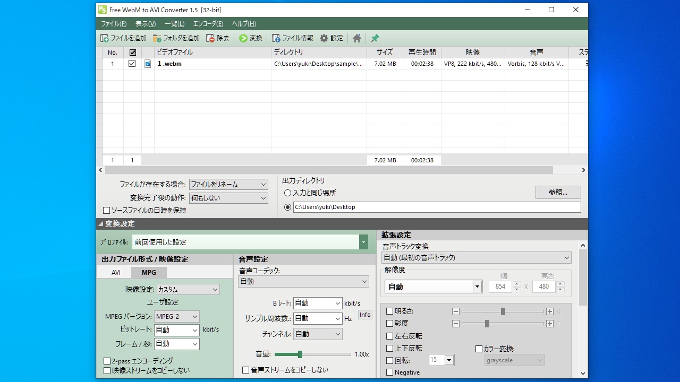Image resolution: width=680 pixels, height=382 pixels.
Task: Click the 参照... browse button
Action: coord(558,193)
